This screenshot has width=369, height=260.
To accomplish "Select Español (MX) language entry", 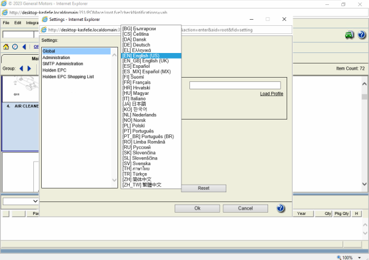I will tap(146, 71).
